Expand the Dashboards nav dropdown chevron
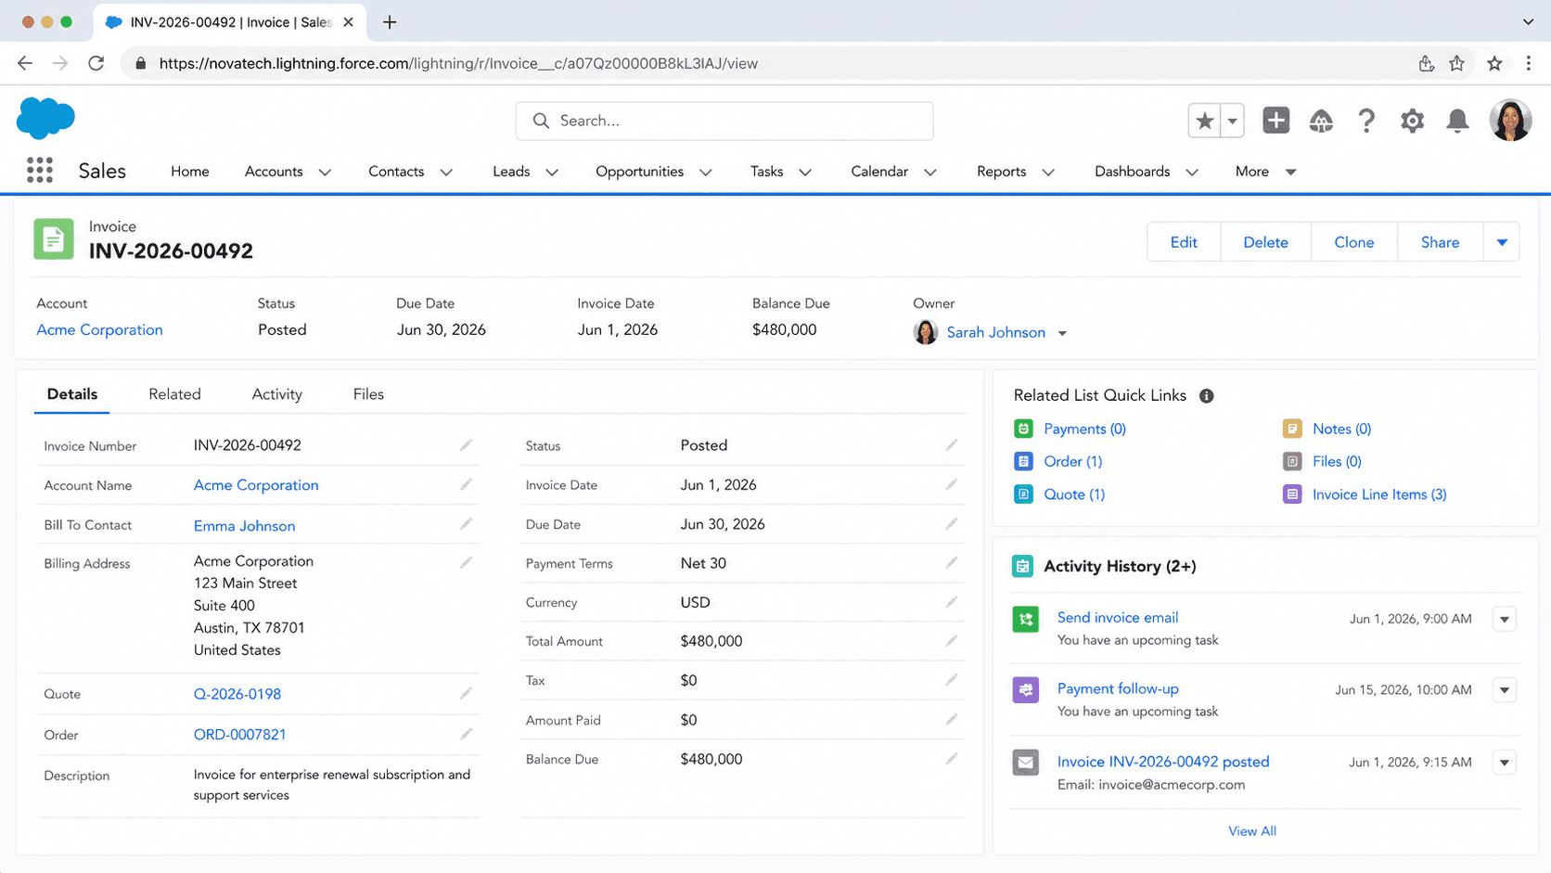1551x873 pixels. point(1192,173)
